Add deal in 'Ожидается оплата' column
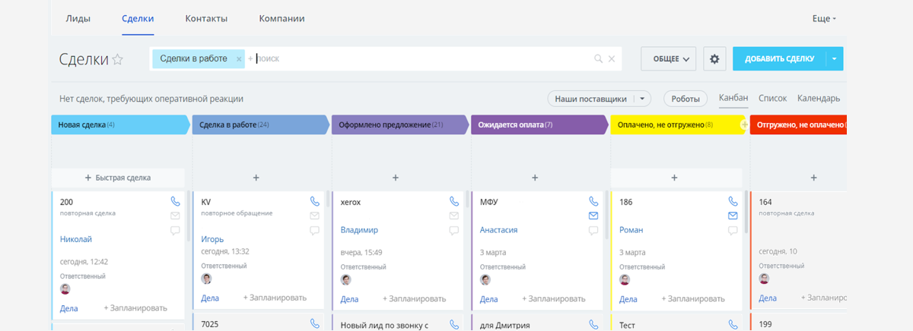The width and height of the screenshot is (913, 331). click(535, 178)
